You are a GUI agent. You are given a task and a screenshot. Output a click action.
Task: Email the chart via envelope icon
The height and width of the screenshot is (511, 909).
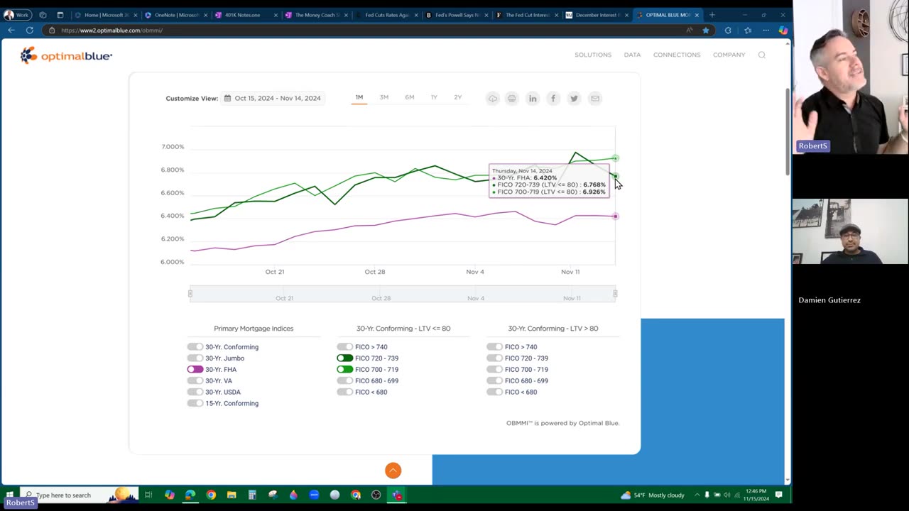click(x=595, y=99)
